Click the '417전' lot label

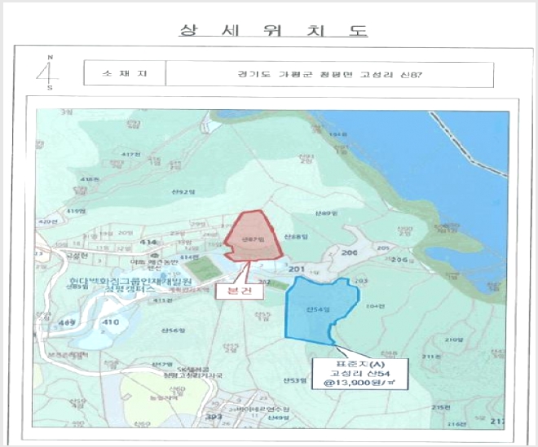(130, 154)
